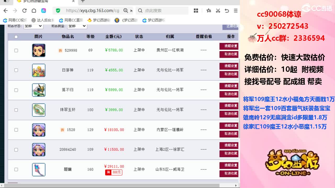Click the address bar URL field
The height and width of the screenshot is (188, 335).
click(x=92, y=11)
